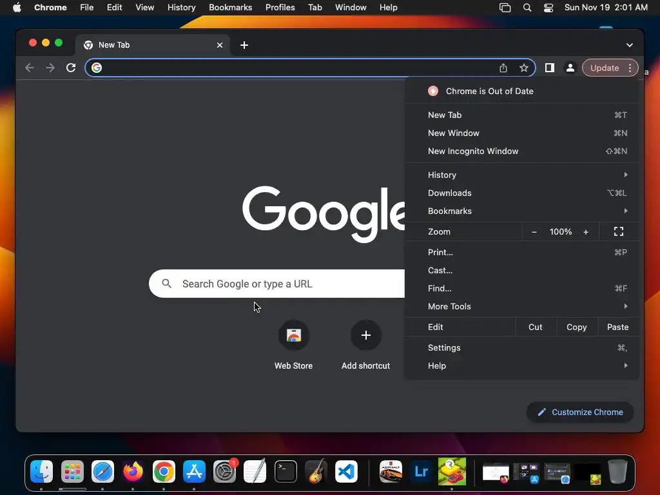Open Spotlight search in menu bar

coord(527,8)
